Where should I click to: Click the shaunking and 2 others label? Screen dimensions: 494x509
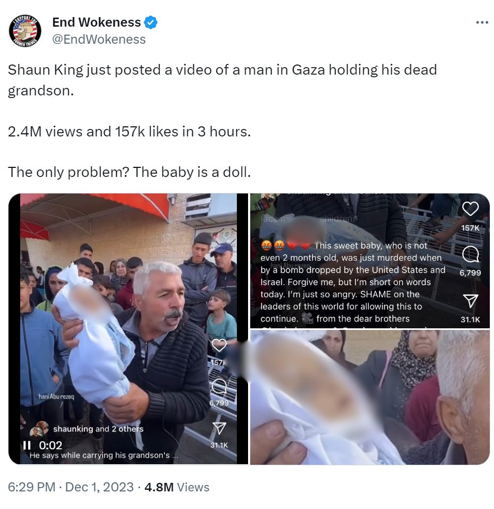coord(98,429)
